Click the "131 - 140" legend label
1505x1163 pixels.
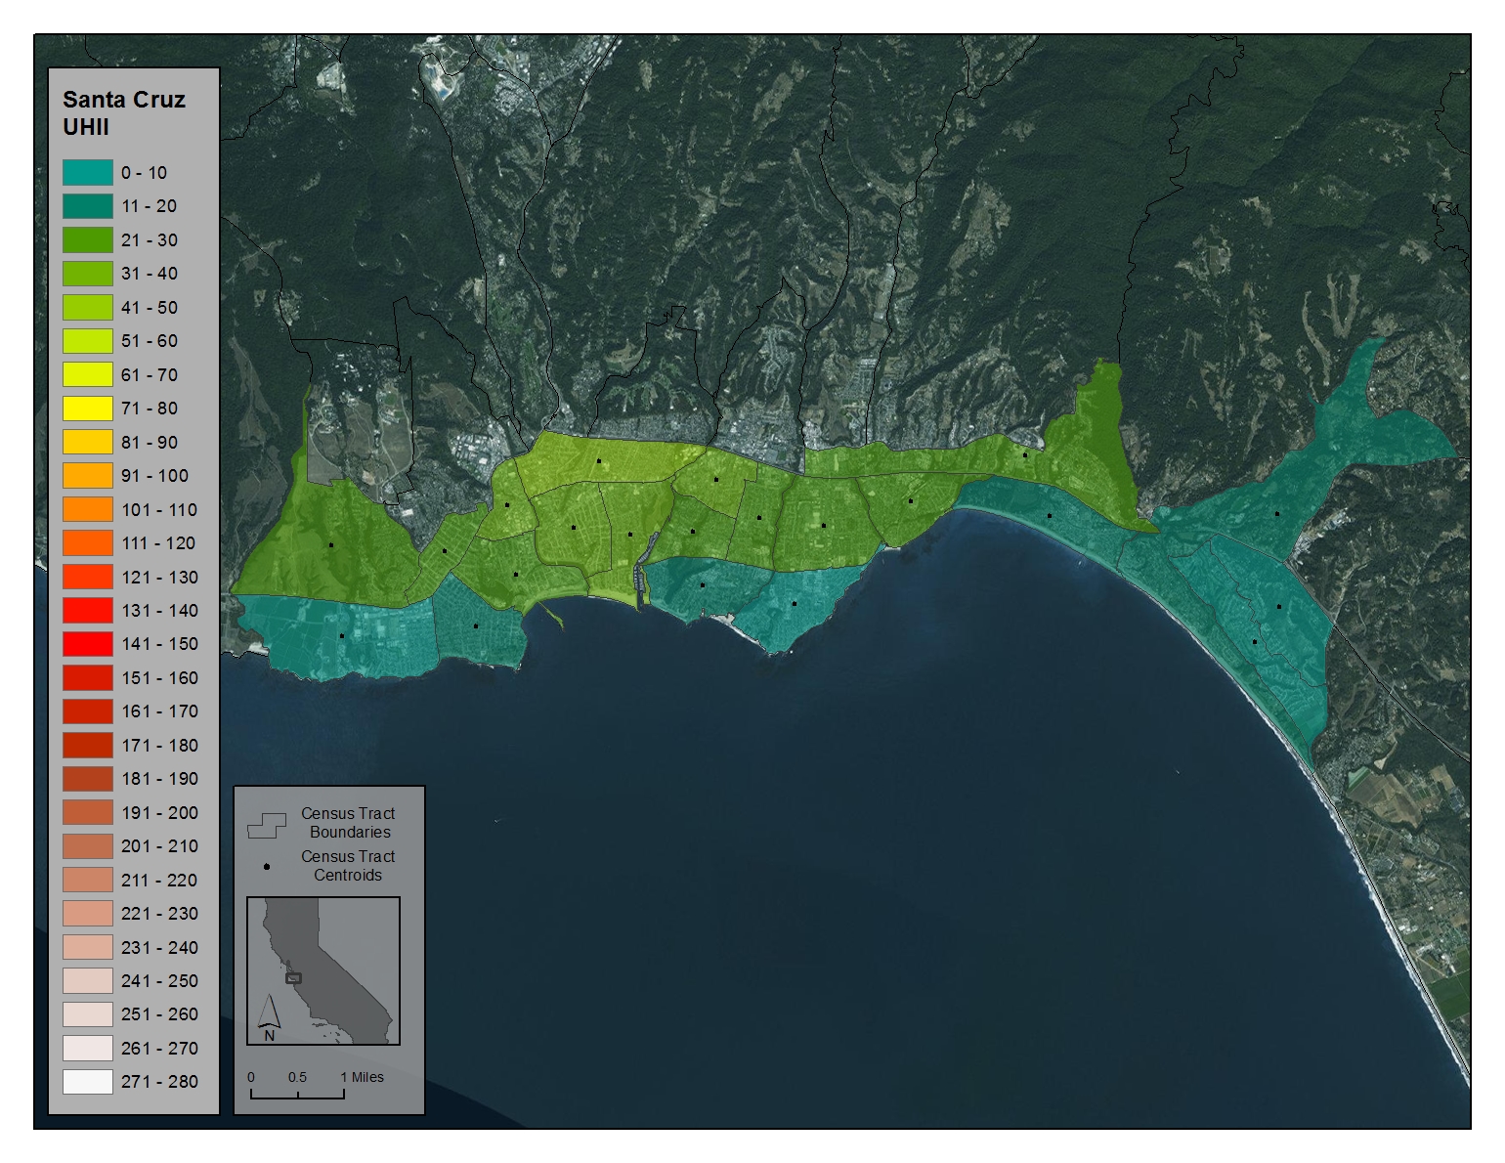159,611
